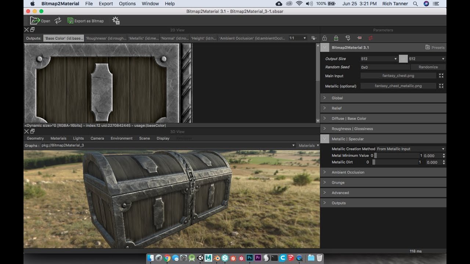Viewport: 470px width, 264px height.
Task: Click the Metallic Dirt slider
Action: coord(395,162)
